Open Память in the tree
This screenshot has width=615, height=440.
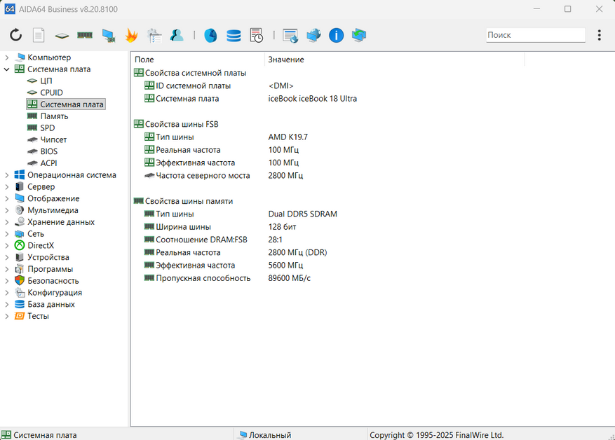54,116
